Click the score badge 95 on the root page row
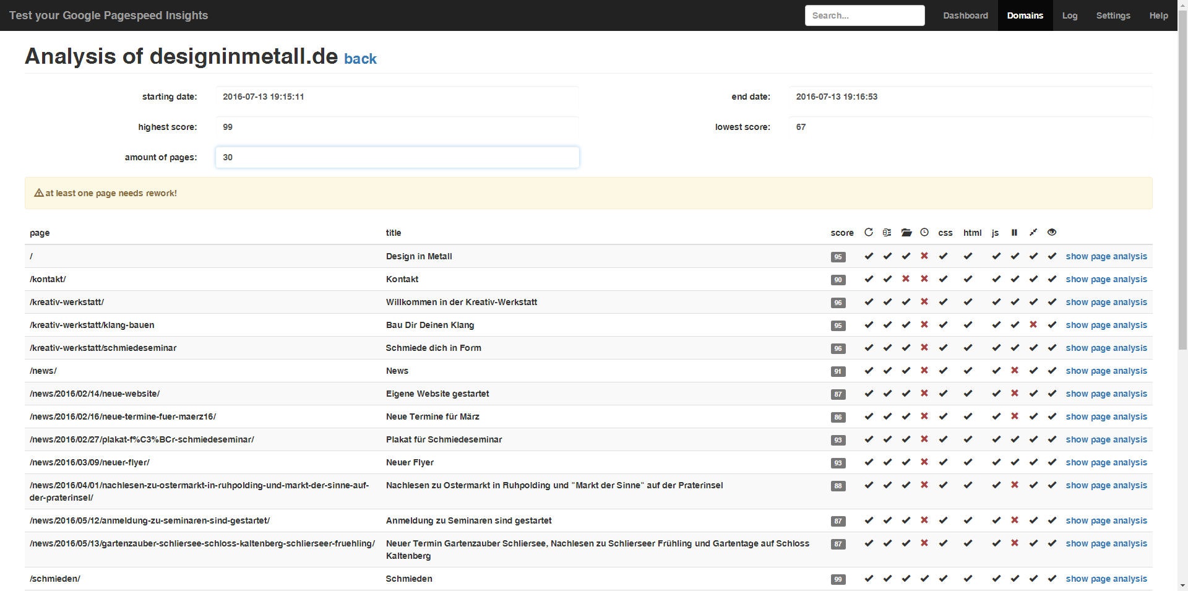 click(x=838, y=256)
